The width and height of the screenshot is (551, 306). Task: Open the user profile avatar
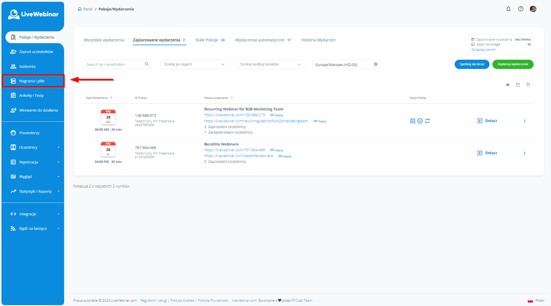pyautogui.click(x=533, y=9)
